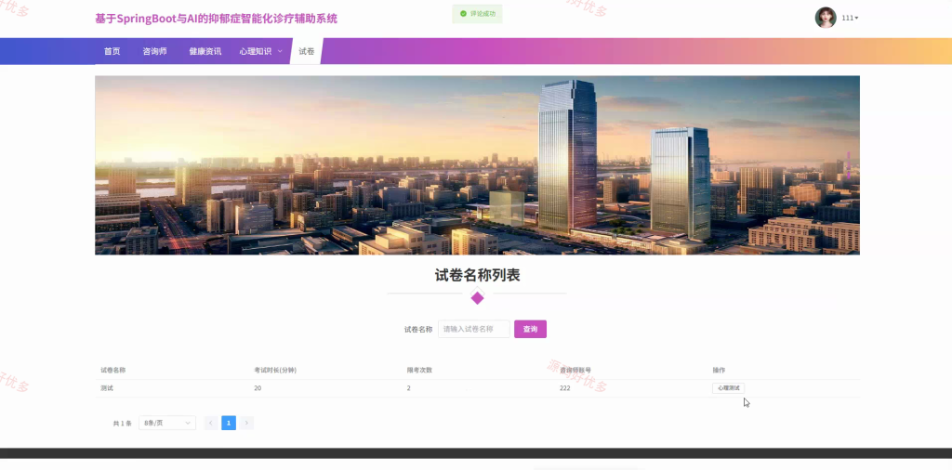Viewport: 952px width, 470px height.
Task: Focus the 试卷名称 search input
Action: click(473, 330)
